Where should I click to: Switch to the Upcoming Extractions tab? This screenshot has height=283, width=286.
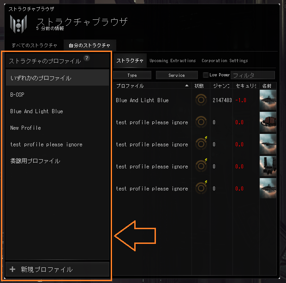coord(173,61)
